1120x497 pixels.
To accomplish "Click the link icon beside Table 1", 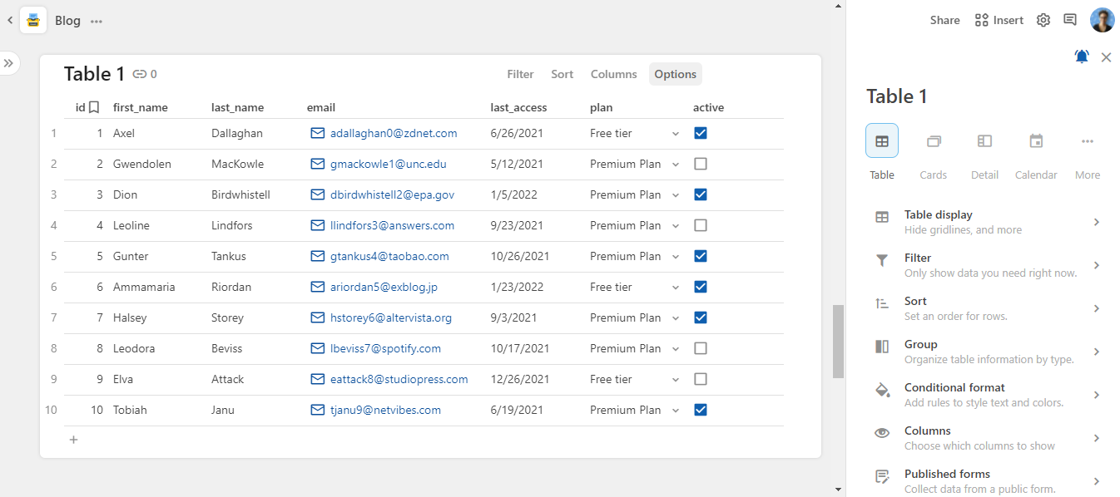I will point(140,74).
